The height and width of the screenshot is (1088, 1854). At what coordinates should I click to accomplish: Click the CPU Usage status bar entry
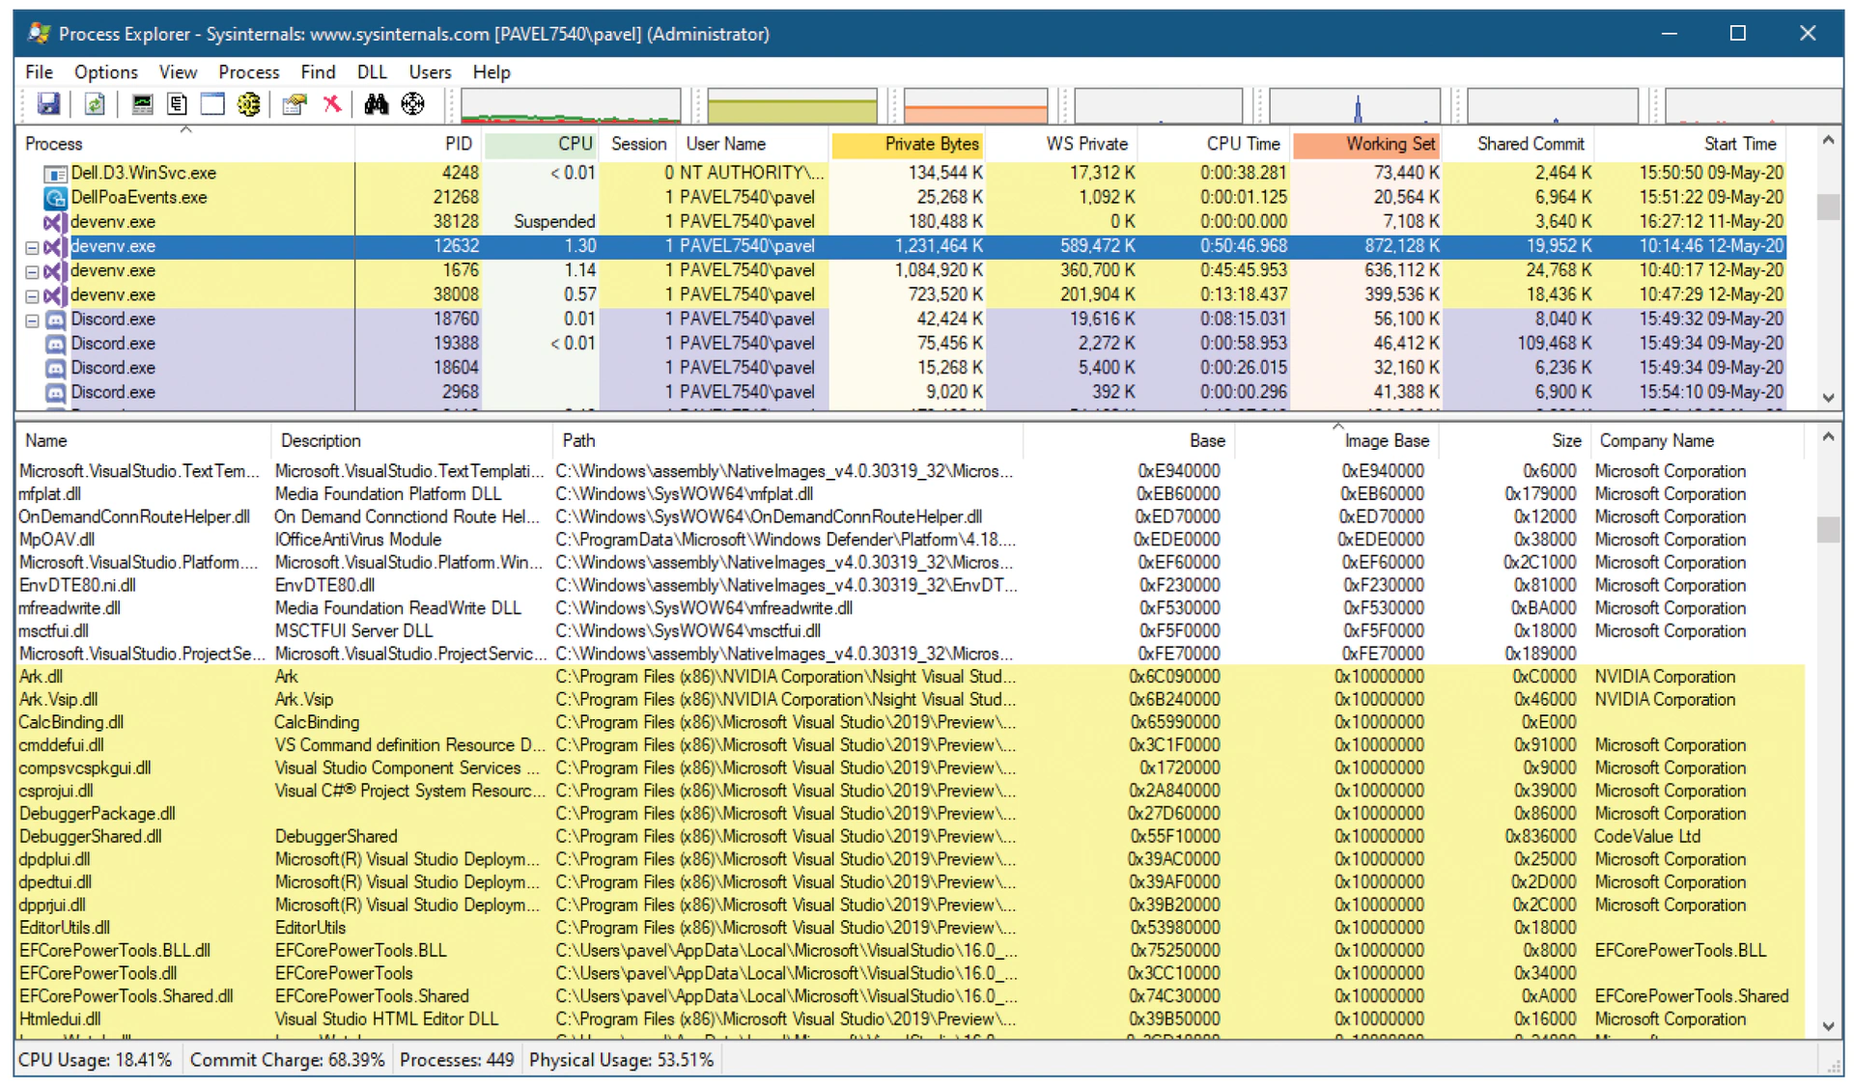(96, 1060)
